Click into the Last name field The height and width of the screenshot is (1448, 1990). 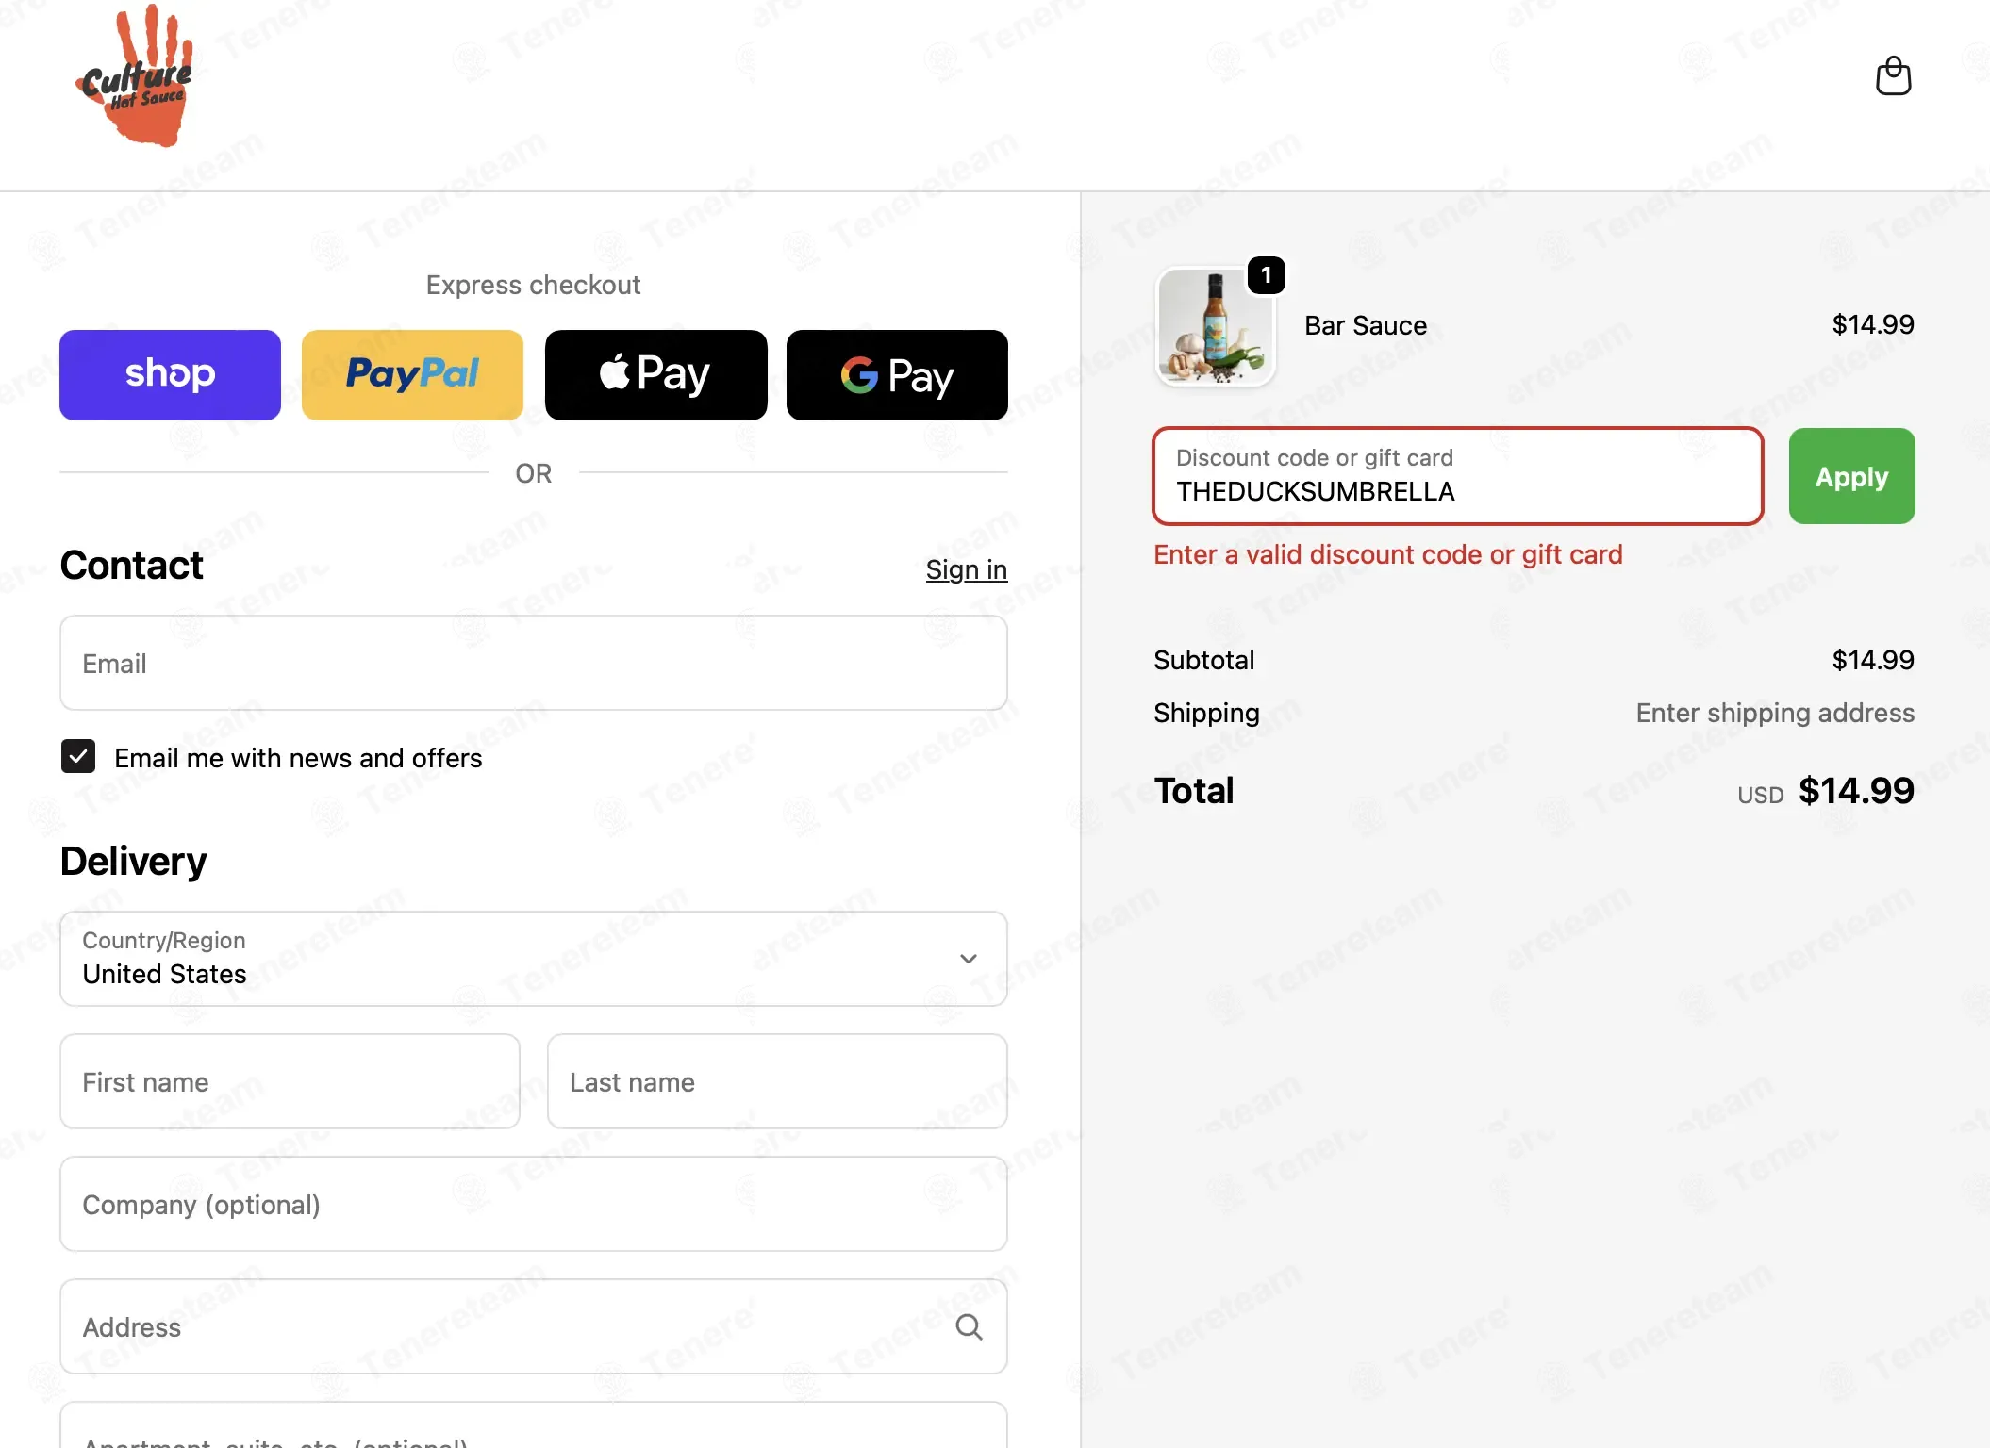pyautogui.click(x=777, y=1081)
